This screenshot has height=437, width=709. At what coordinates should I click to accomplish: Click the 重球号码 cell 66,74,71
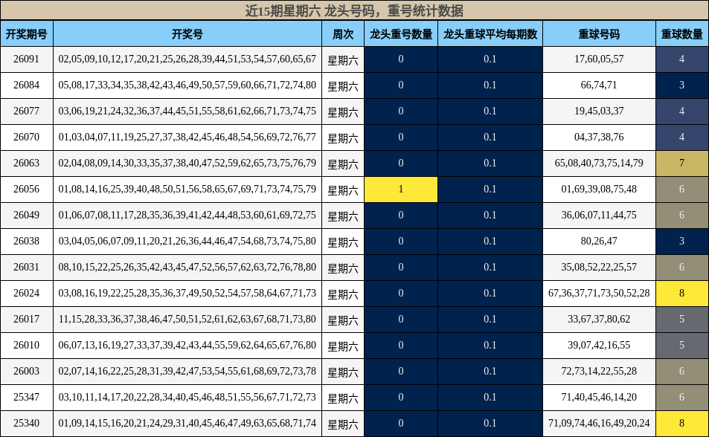[x=599, y=84]
